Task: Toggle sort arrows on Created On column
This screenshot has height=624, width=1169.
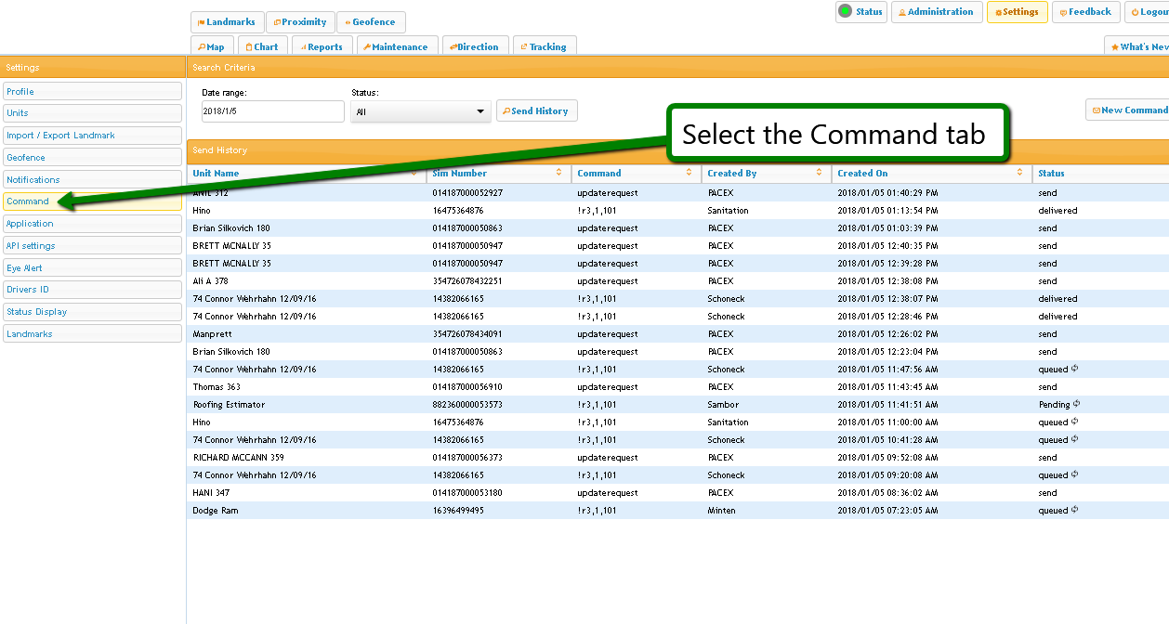Action: (1020, 173)
